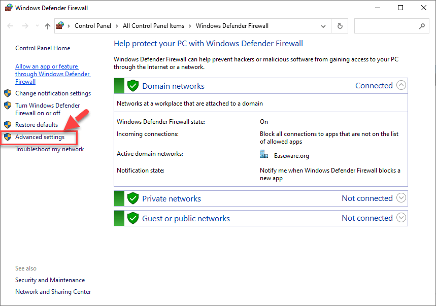The image size is (436, 306).
Task: Click green shield icon for Domain networks
Action: tap(133, 86)
